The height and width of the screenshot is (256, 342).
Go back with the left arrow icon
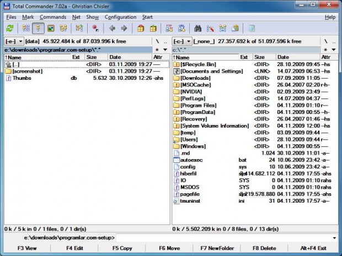(x=112, y=28)
